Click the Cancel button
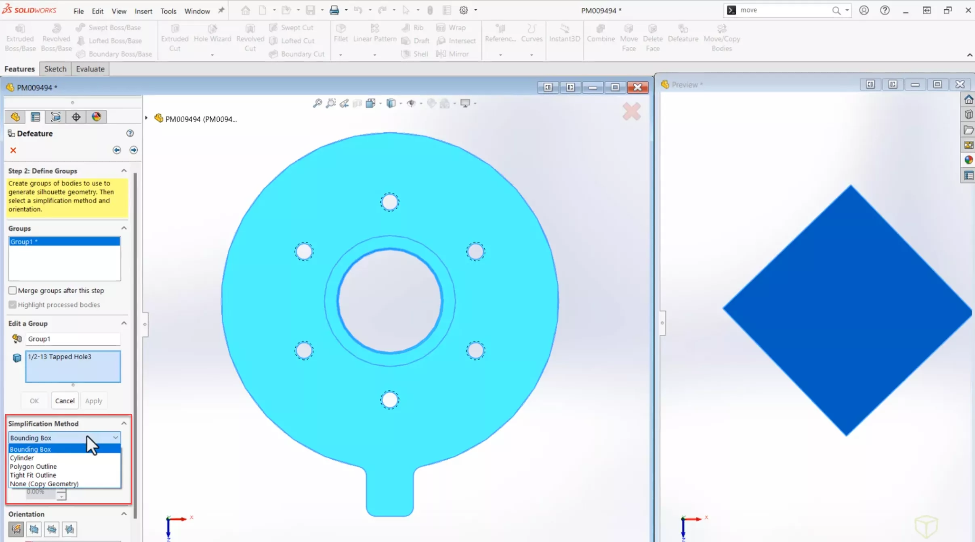This screenshot has width=975, height=542. point(65,400)
